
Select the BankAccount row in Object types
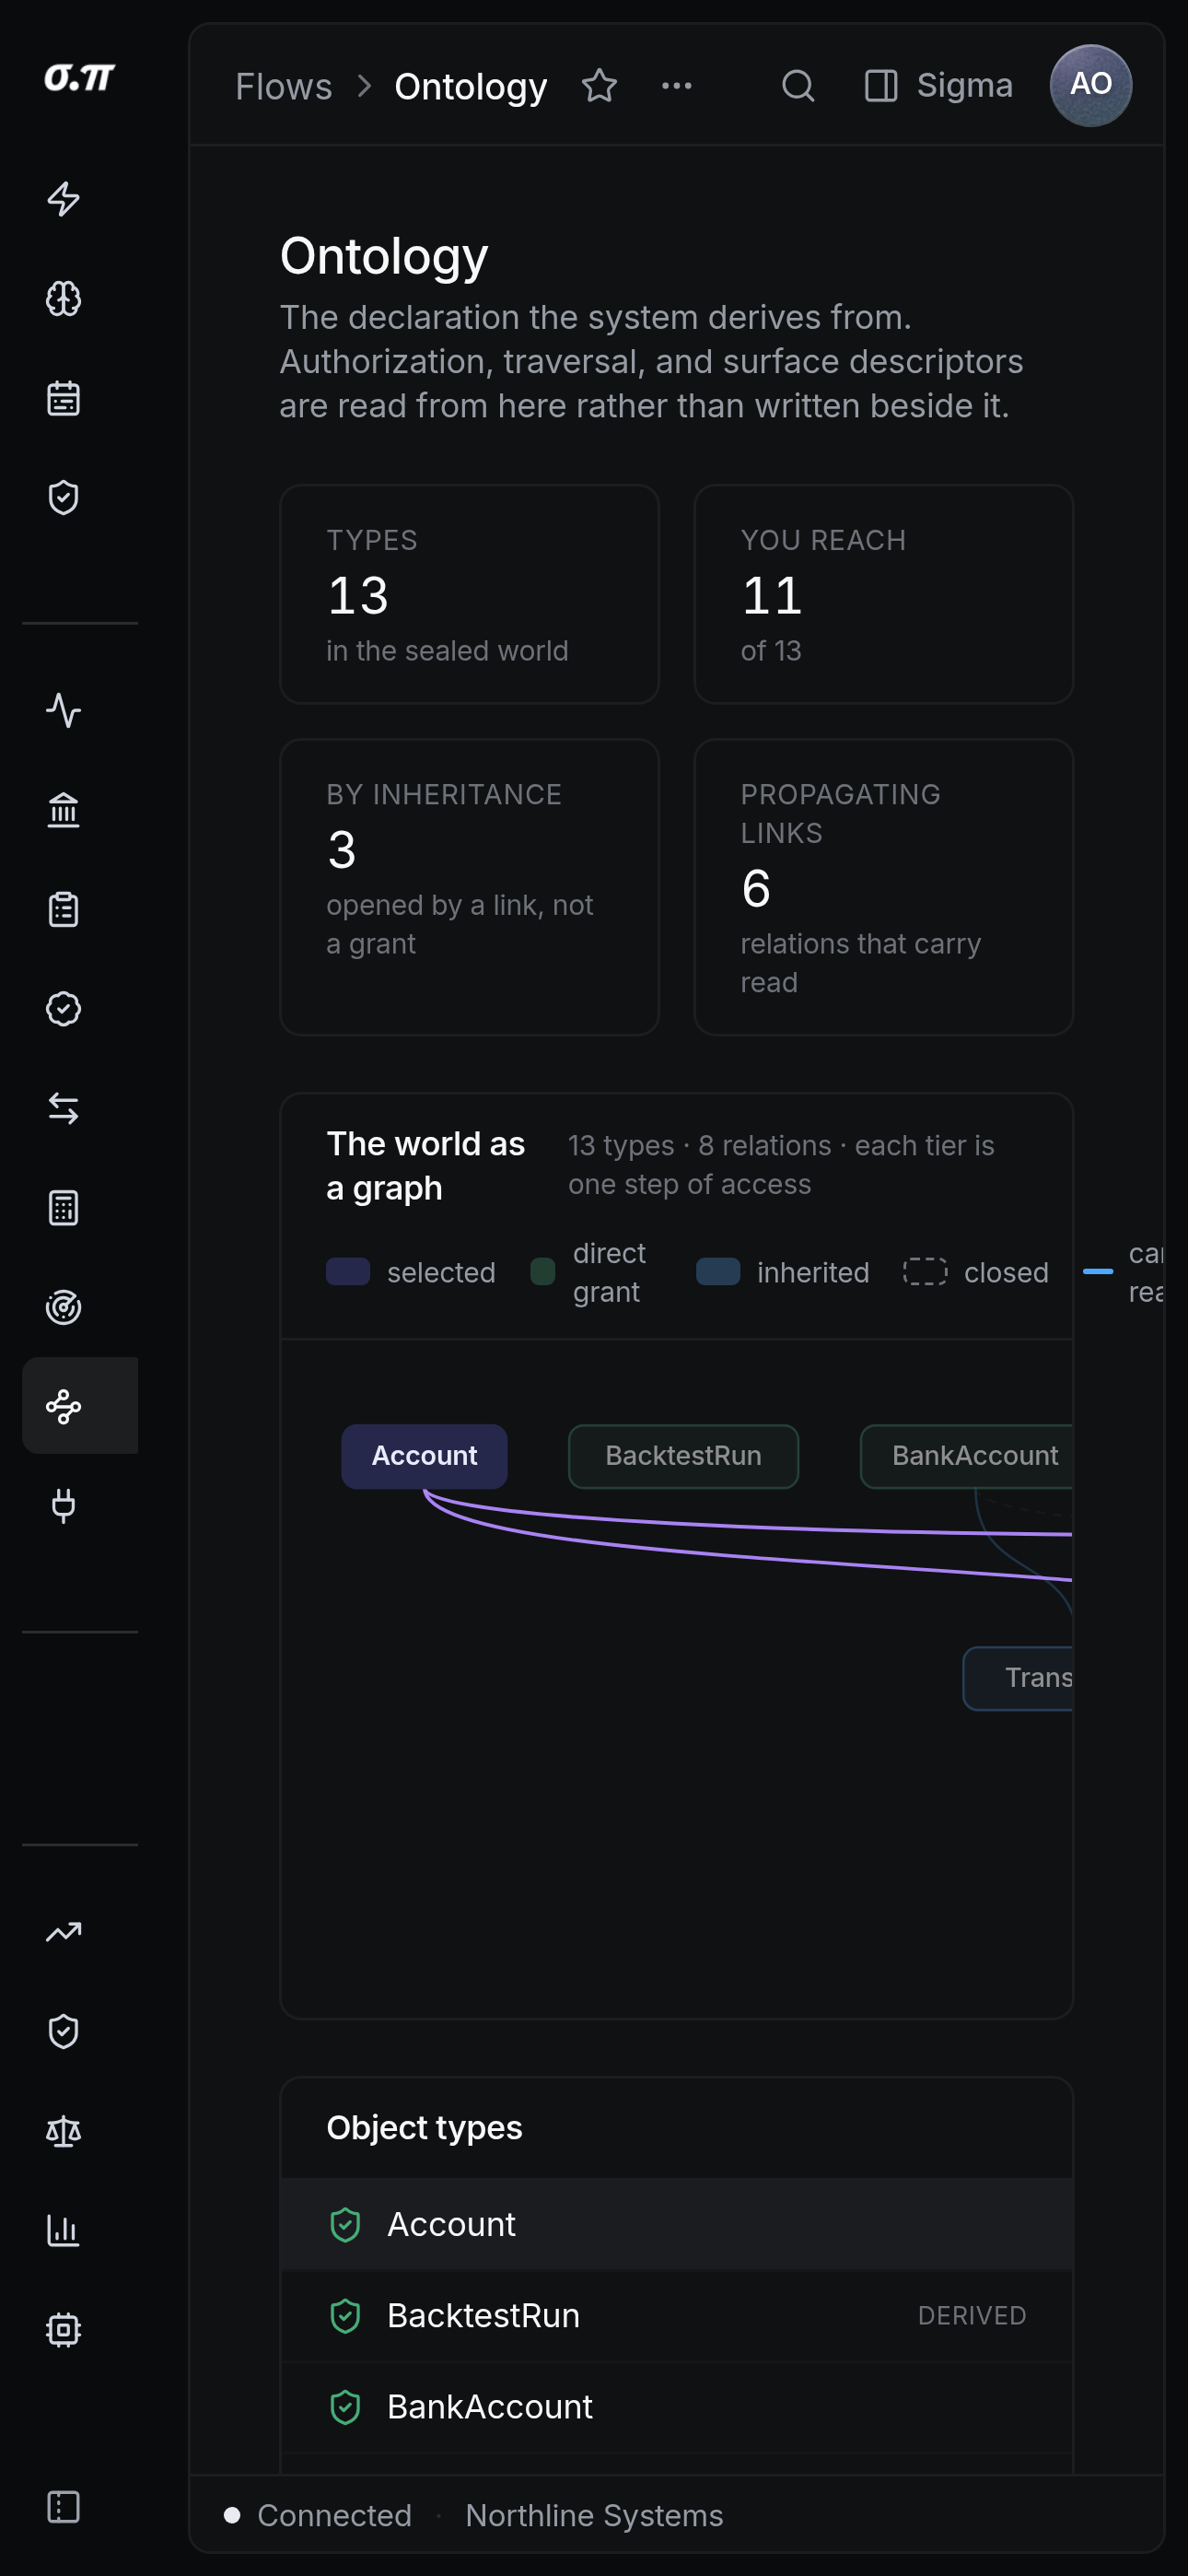(x=677, y=2407)
